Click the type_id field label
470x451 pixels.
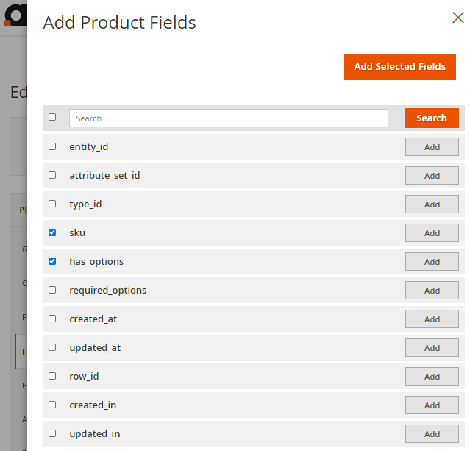click(x=85, y=204)
